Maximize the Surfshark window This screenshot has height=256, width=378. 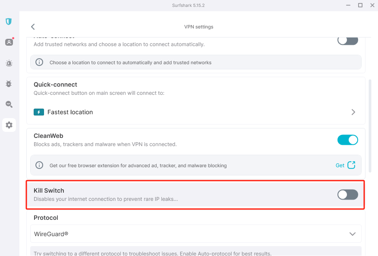click(360, 5)
